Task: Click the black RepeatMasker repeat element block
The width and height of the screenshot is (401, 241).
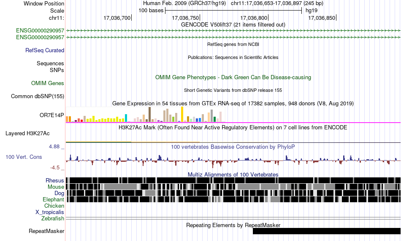Action: [x=327, y=231]
